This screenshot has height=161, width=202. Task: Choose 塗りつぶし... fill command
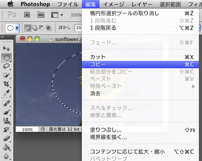click(141, 130)
